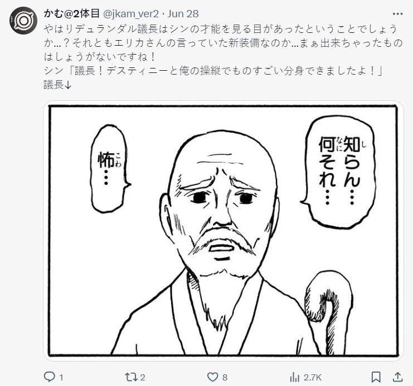The width and height of the screenshot is (413, 386).
Task: Open かむ@2体目 display name
Action: [72, 14]
